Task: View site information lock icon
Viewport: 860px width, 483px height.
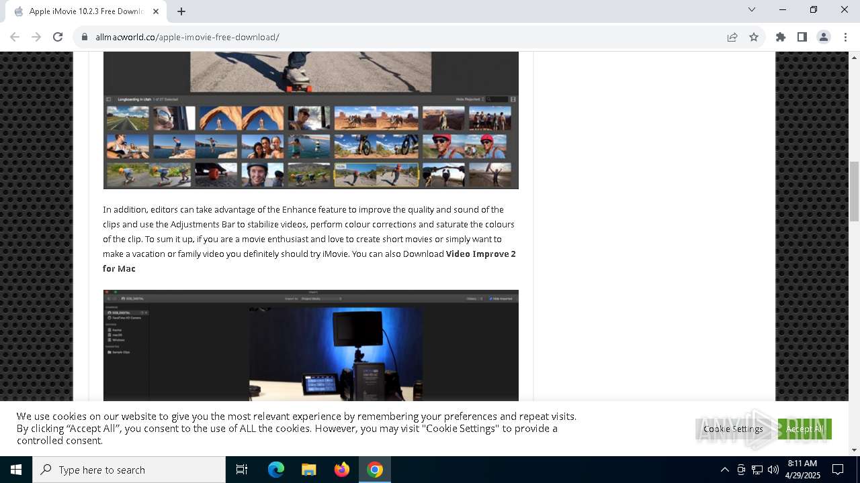Action: click(85, 37)
